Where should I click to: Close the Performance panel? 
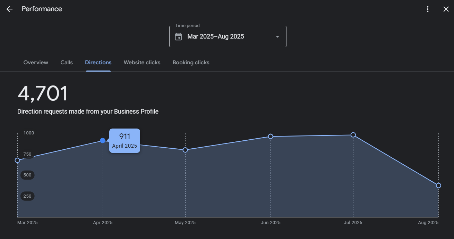446,9
